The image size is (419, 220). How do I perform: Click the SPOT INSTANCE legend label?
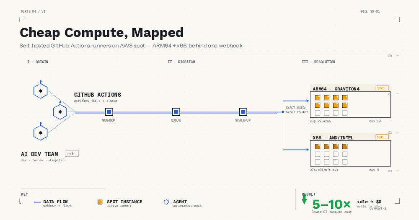[x=124, y=202]
